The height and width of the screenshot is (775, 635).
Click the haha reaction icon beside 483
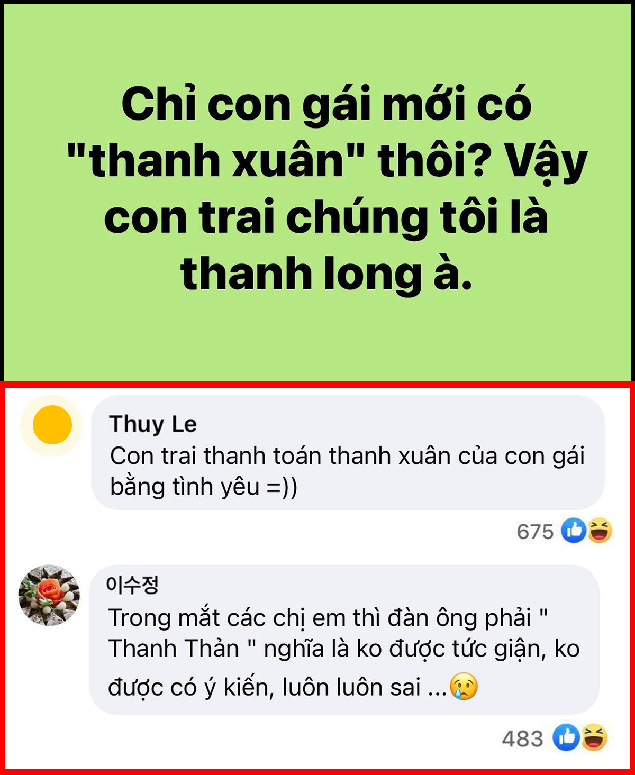tap(594, 738)
